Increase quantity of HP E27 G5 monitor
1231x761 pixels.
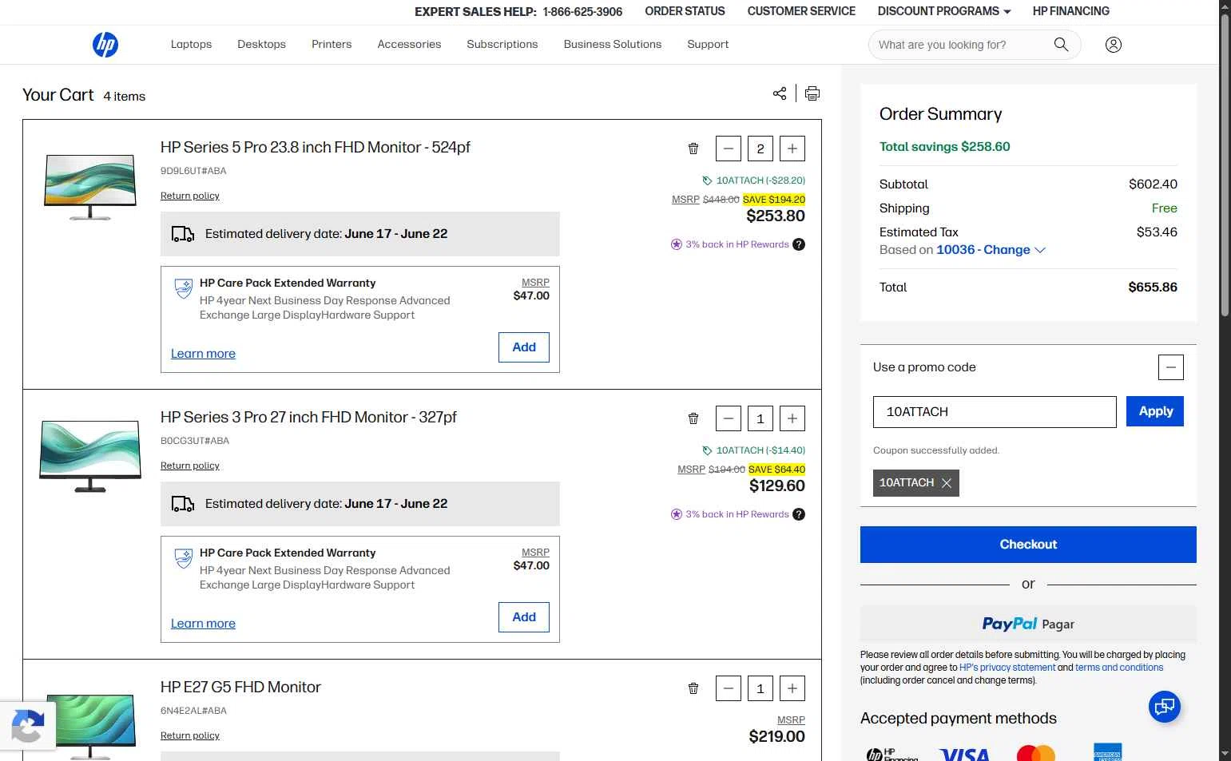pos(792,688)
